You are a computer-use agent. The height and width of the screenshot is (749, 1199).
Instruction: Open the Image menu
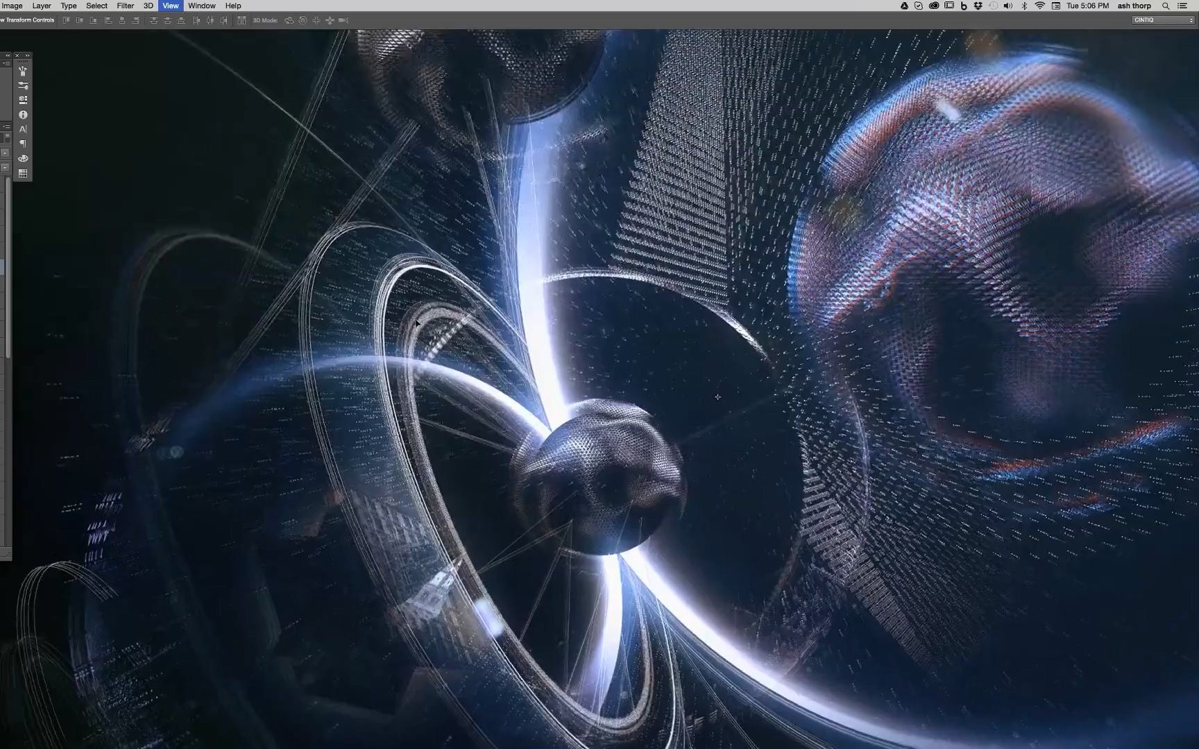pos(12,6)
